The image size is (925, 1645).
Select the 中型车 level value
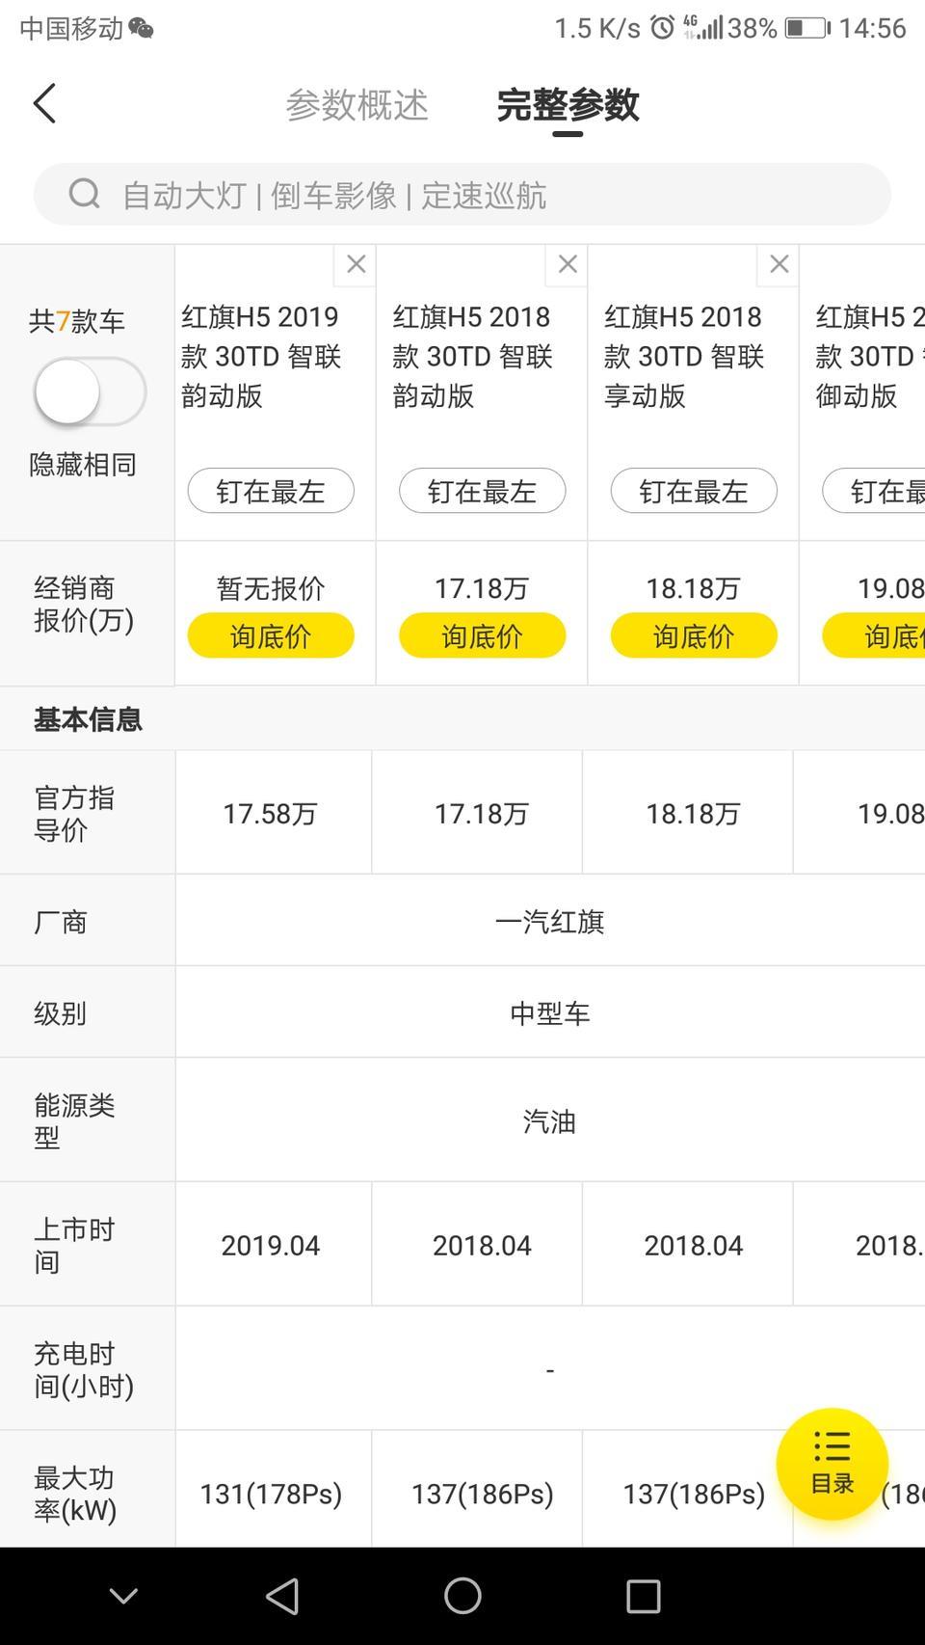point(549,1013)
